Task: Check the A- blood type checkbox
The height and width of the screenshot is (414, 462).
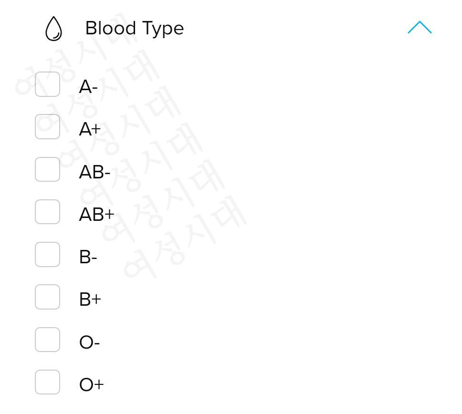Action: coord(47,84)
